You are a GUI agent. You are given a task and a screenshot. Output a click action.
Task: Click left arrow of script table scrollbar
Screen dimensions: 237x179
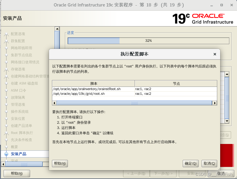tap(54, 103)
